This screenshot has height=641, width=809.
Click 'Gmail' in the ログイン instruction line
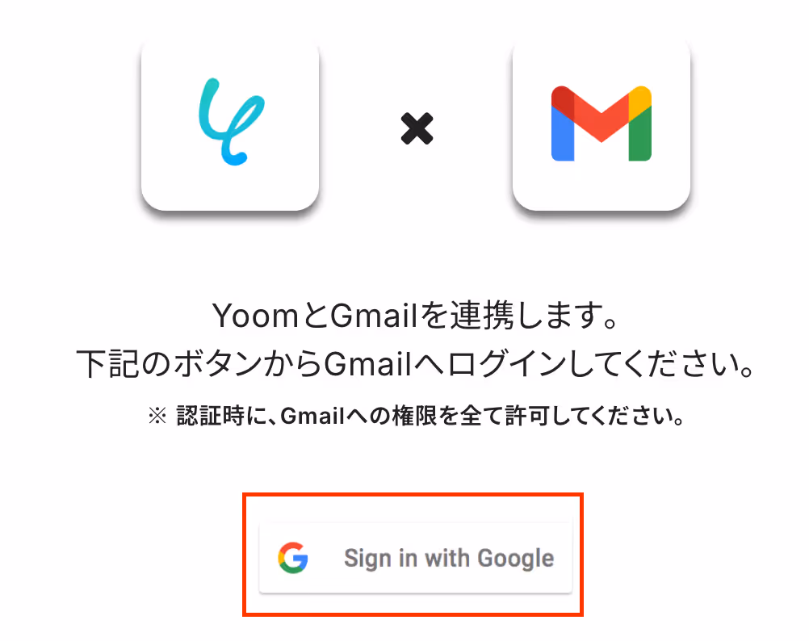point(367,364)
